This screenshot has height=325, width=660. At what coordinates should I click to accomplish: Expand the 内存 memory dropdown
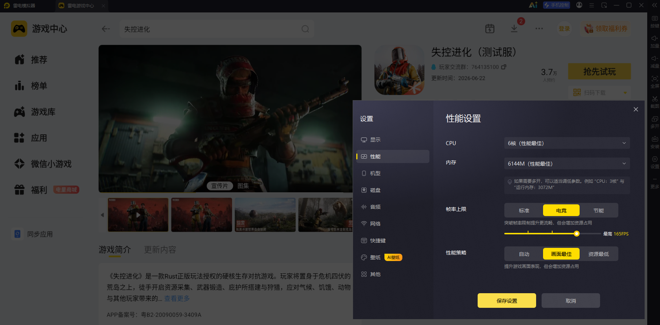[567, 163]
